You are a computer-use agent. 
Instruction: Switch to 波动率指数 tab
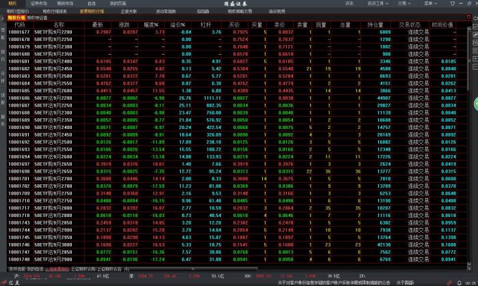tap(166, 12)
